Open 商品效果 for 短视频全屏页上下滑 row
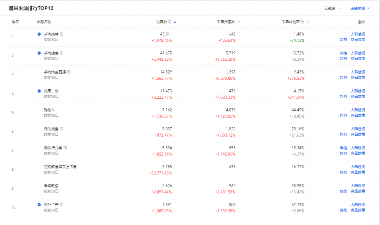This screenshot has width=380, height=225. tap(358, 172)
